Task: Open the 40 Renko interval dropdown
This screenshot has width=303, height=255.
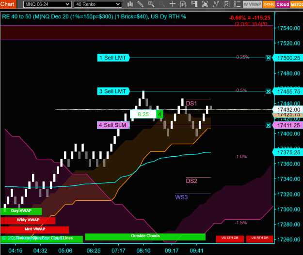Action: [x=98, y=4]
